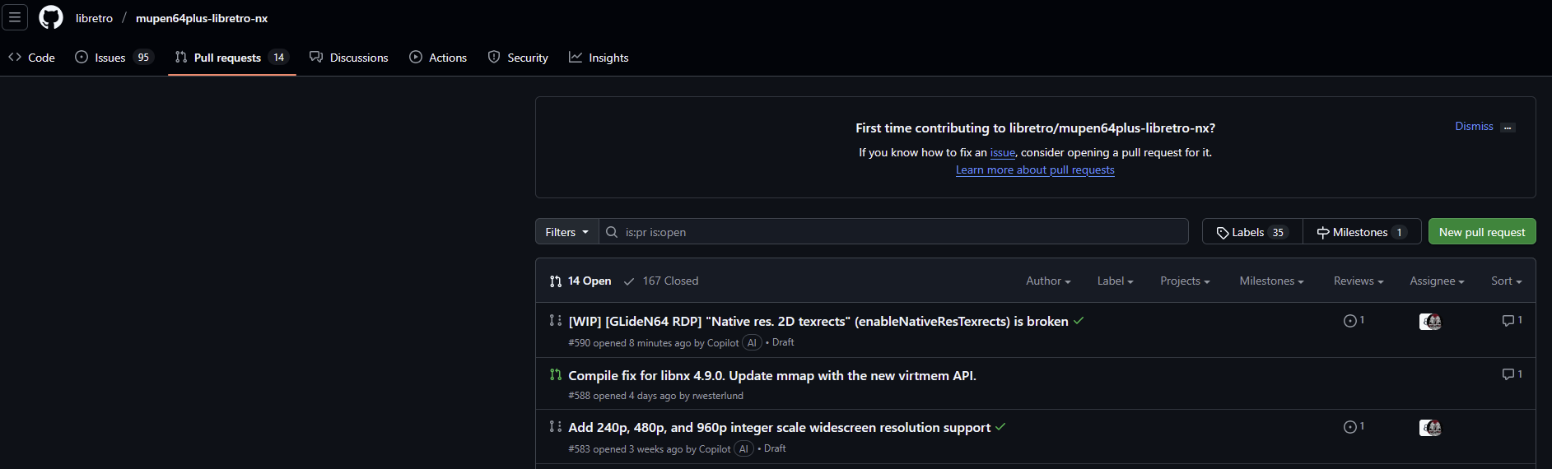Show the 167 Closed pull requests

pyautogui.click(x=661, y=281)
